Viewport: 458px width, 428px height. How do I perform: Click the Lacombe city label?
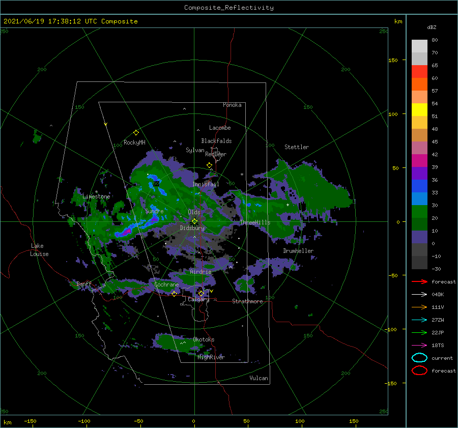220,128
